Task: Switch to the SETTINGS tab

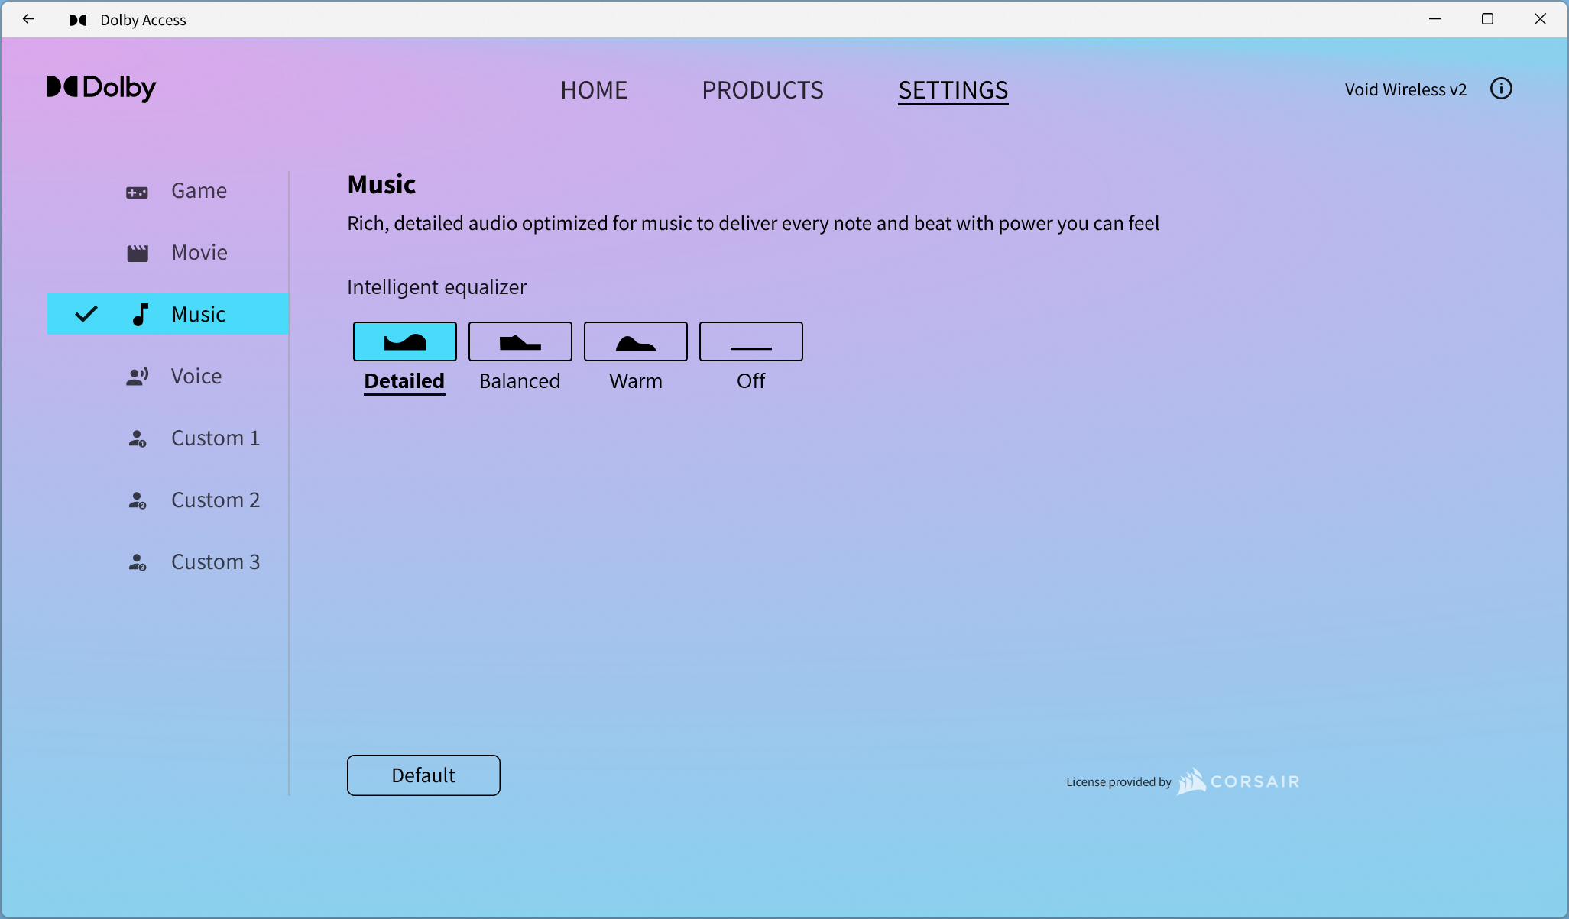Action: (x=953, y=90)
